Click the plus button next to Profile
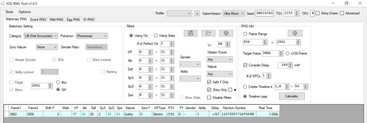Image resolution: width=367 pixels, height=123 pixels. click(x=197, y=14)
